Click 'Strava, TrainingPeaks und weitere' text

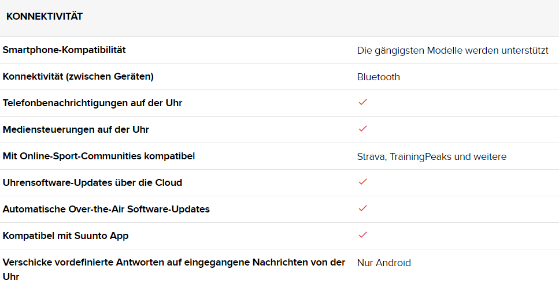(431, 156)
